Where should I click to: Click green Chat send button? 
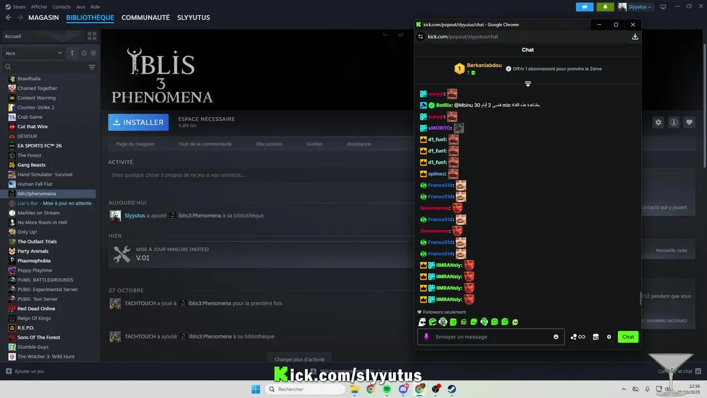pyautogui.click(x=628, y=337)
